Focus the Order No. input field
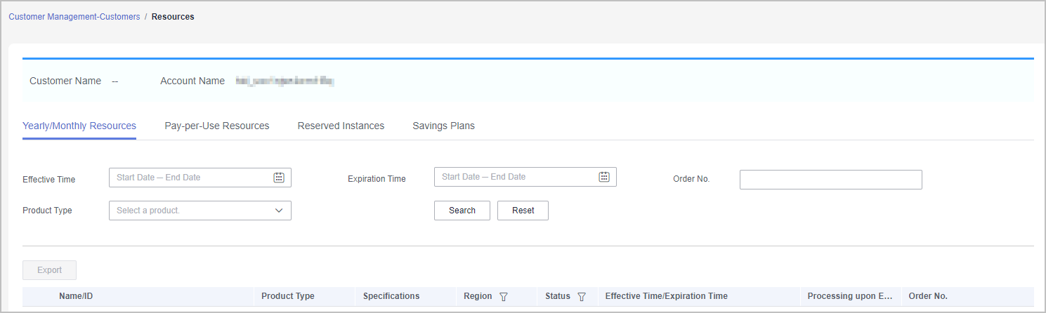 click(830, 180)
